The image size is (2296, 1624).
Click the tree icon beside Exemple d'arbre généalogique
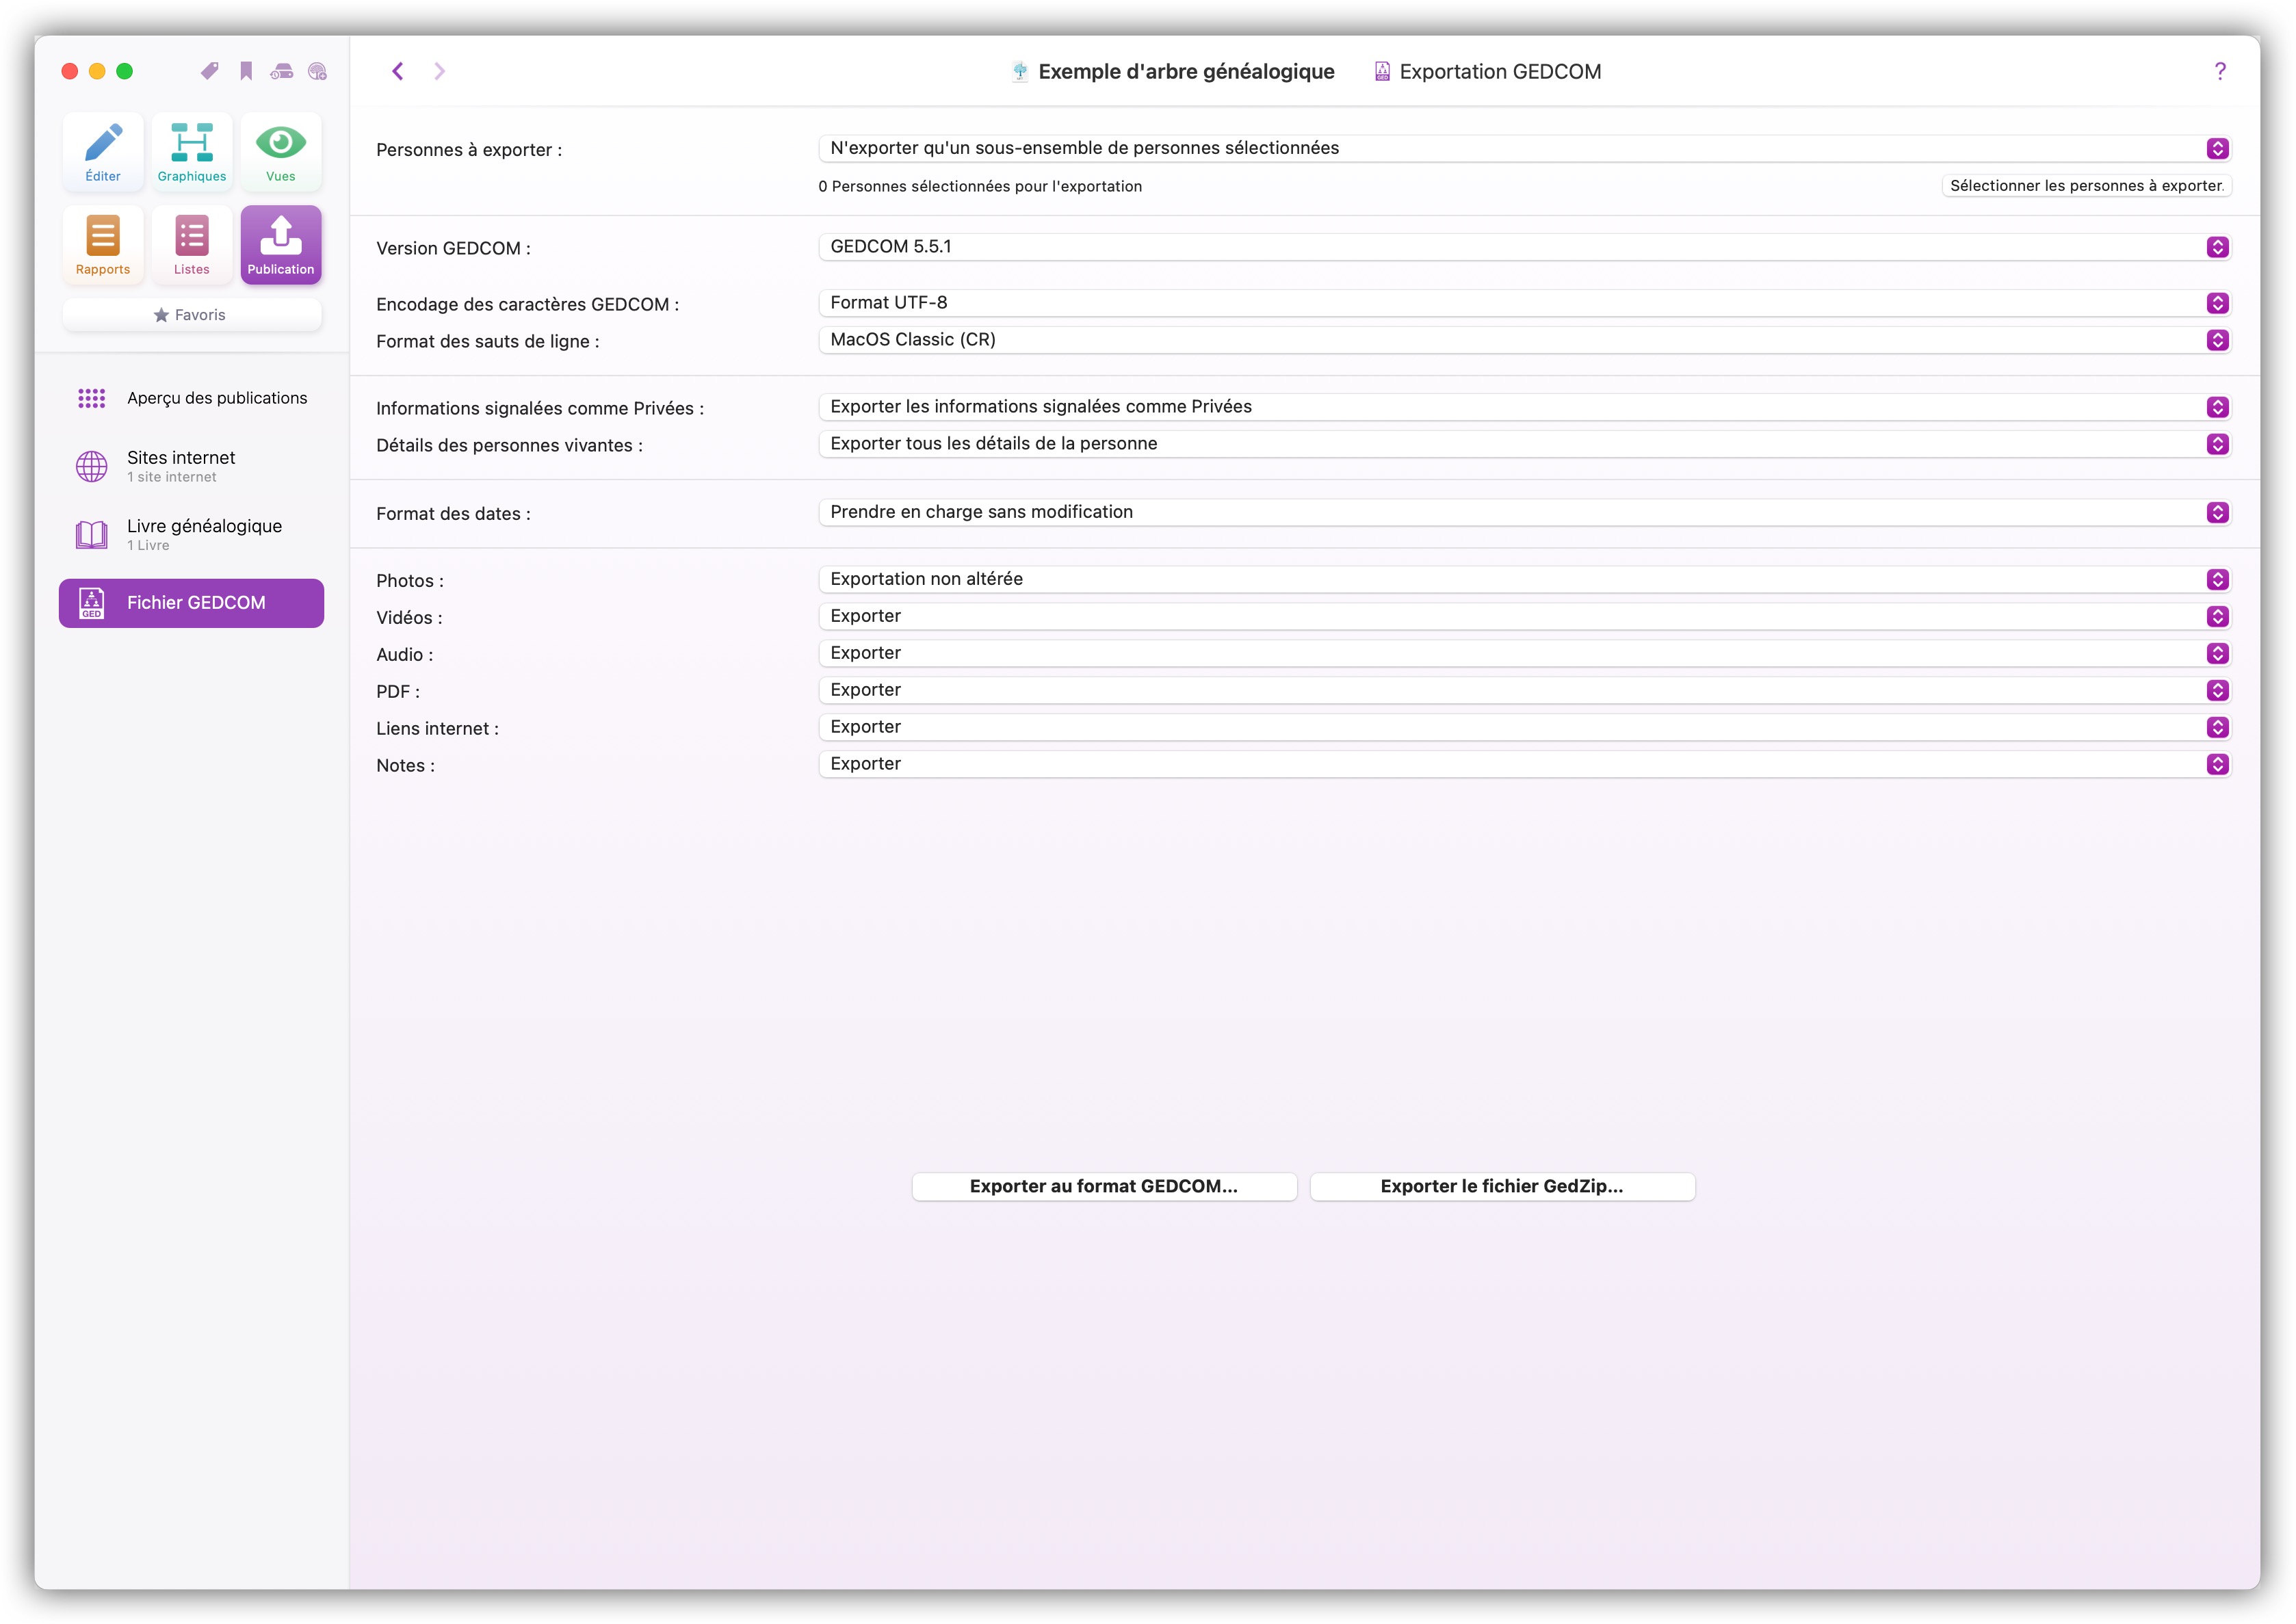click(x=1020, y=71)
